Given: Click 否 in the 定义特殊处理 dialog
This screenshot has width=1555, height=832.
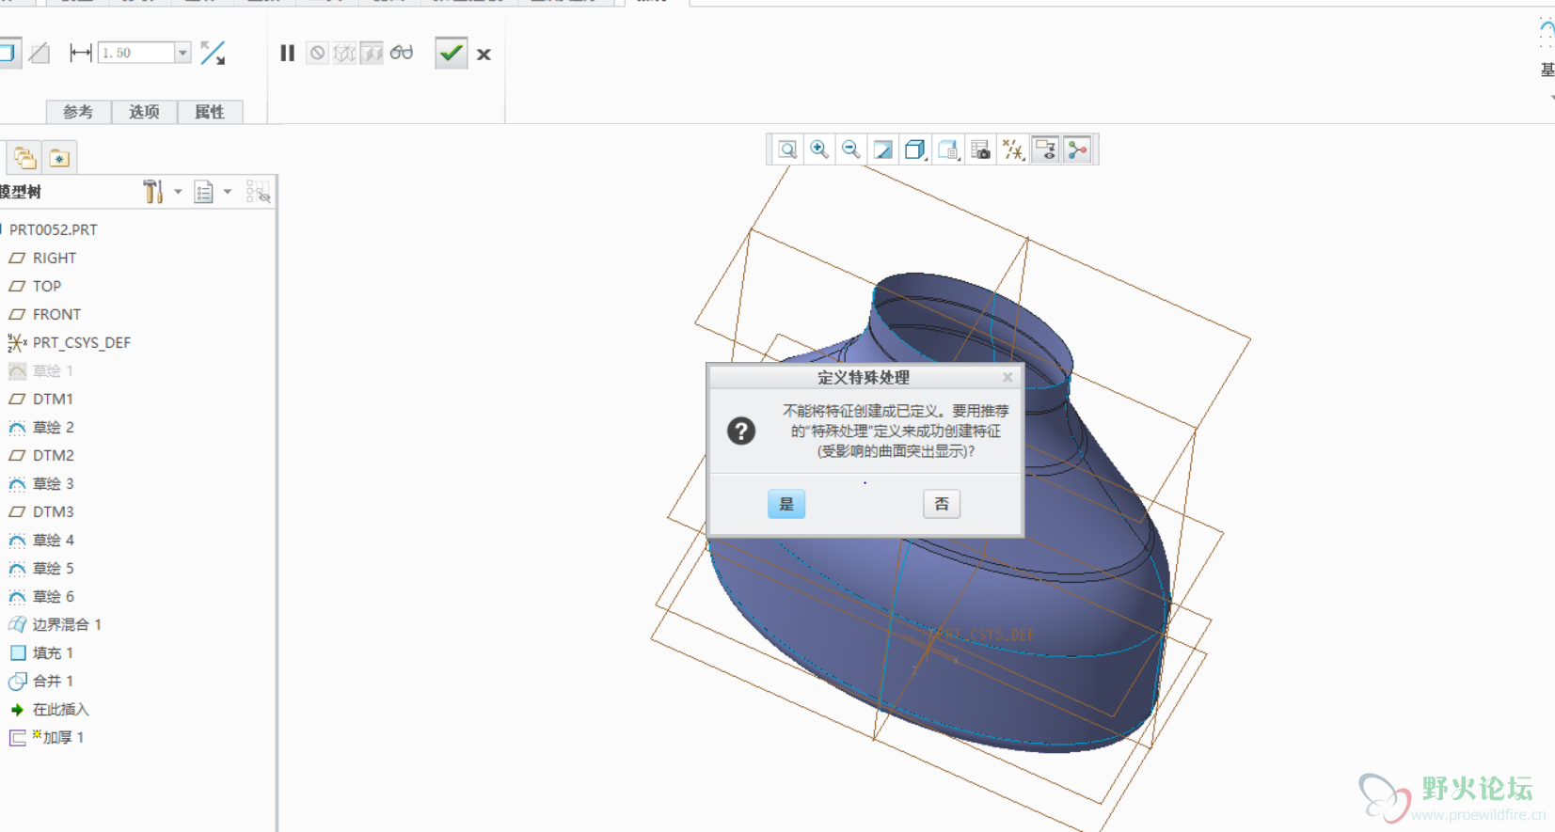Looking at the screenshot, I should click(x=942, y=504).
